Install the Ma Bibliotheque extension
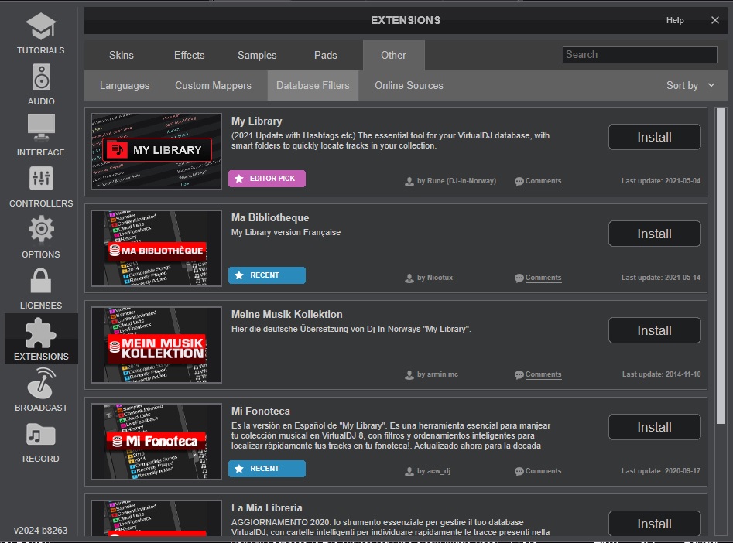733x543 pixels. point(655,234)
